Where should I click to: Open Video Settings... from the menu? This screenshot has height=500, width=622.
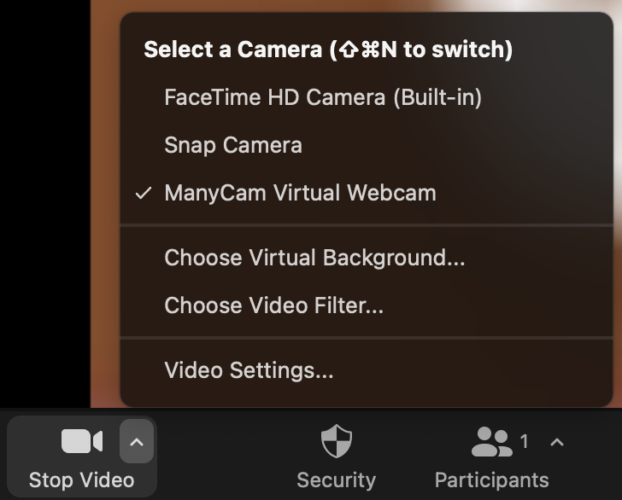[x=249, y=370]
